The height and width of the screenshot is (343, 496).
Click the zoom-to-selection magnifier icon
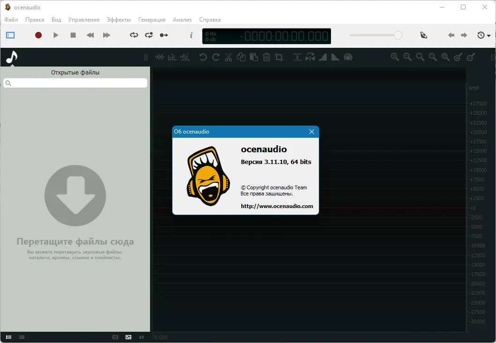click(445, 57)
